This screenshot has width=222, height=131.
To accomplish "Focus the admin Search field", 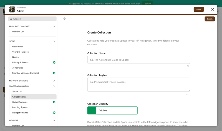I will (32, 19).
